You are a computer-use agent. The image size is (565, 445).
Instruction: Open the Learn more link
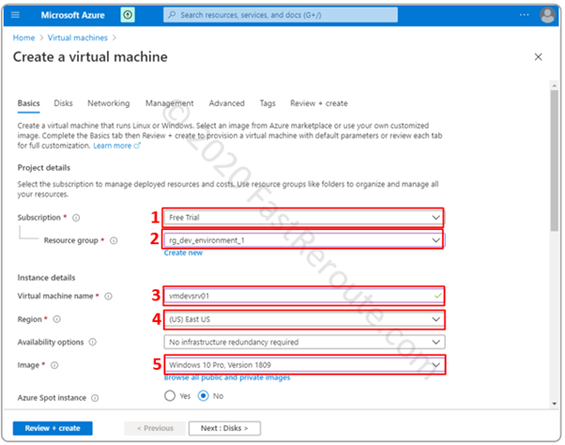pyautogui.click(x=112, y=146)
